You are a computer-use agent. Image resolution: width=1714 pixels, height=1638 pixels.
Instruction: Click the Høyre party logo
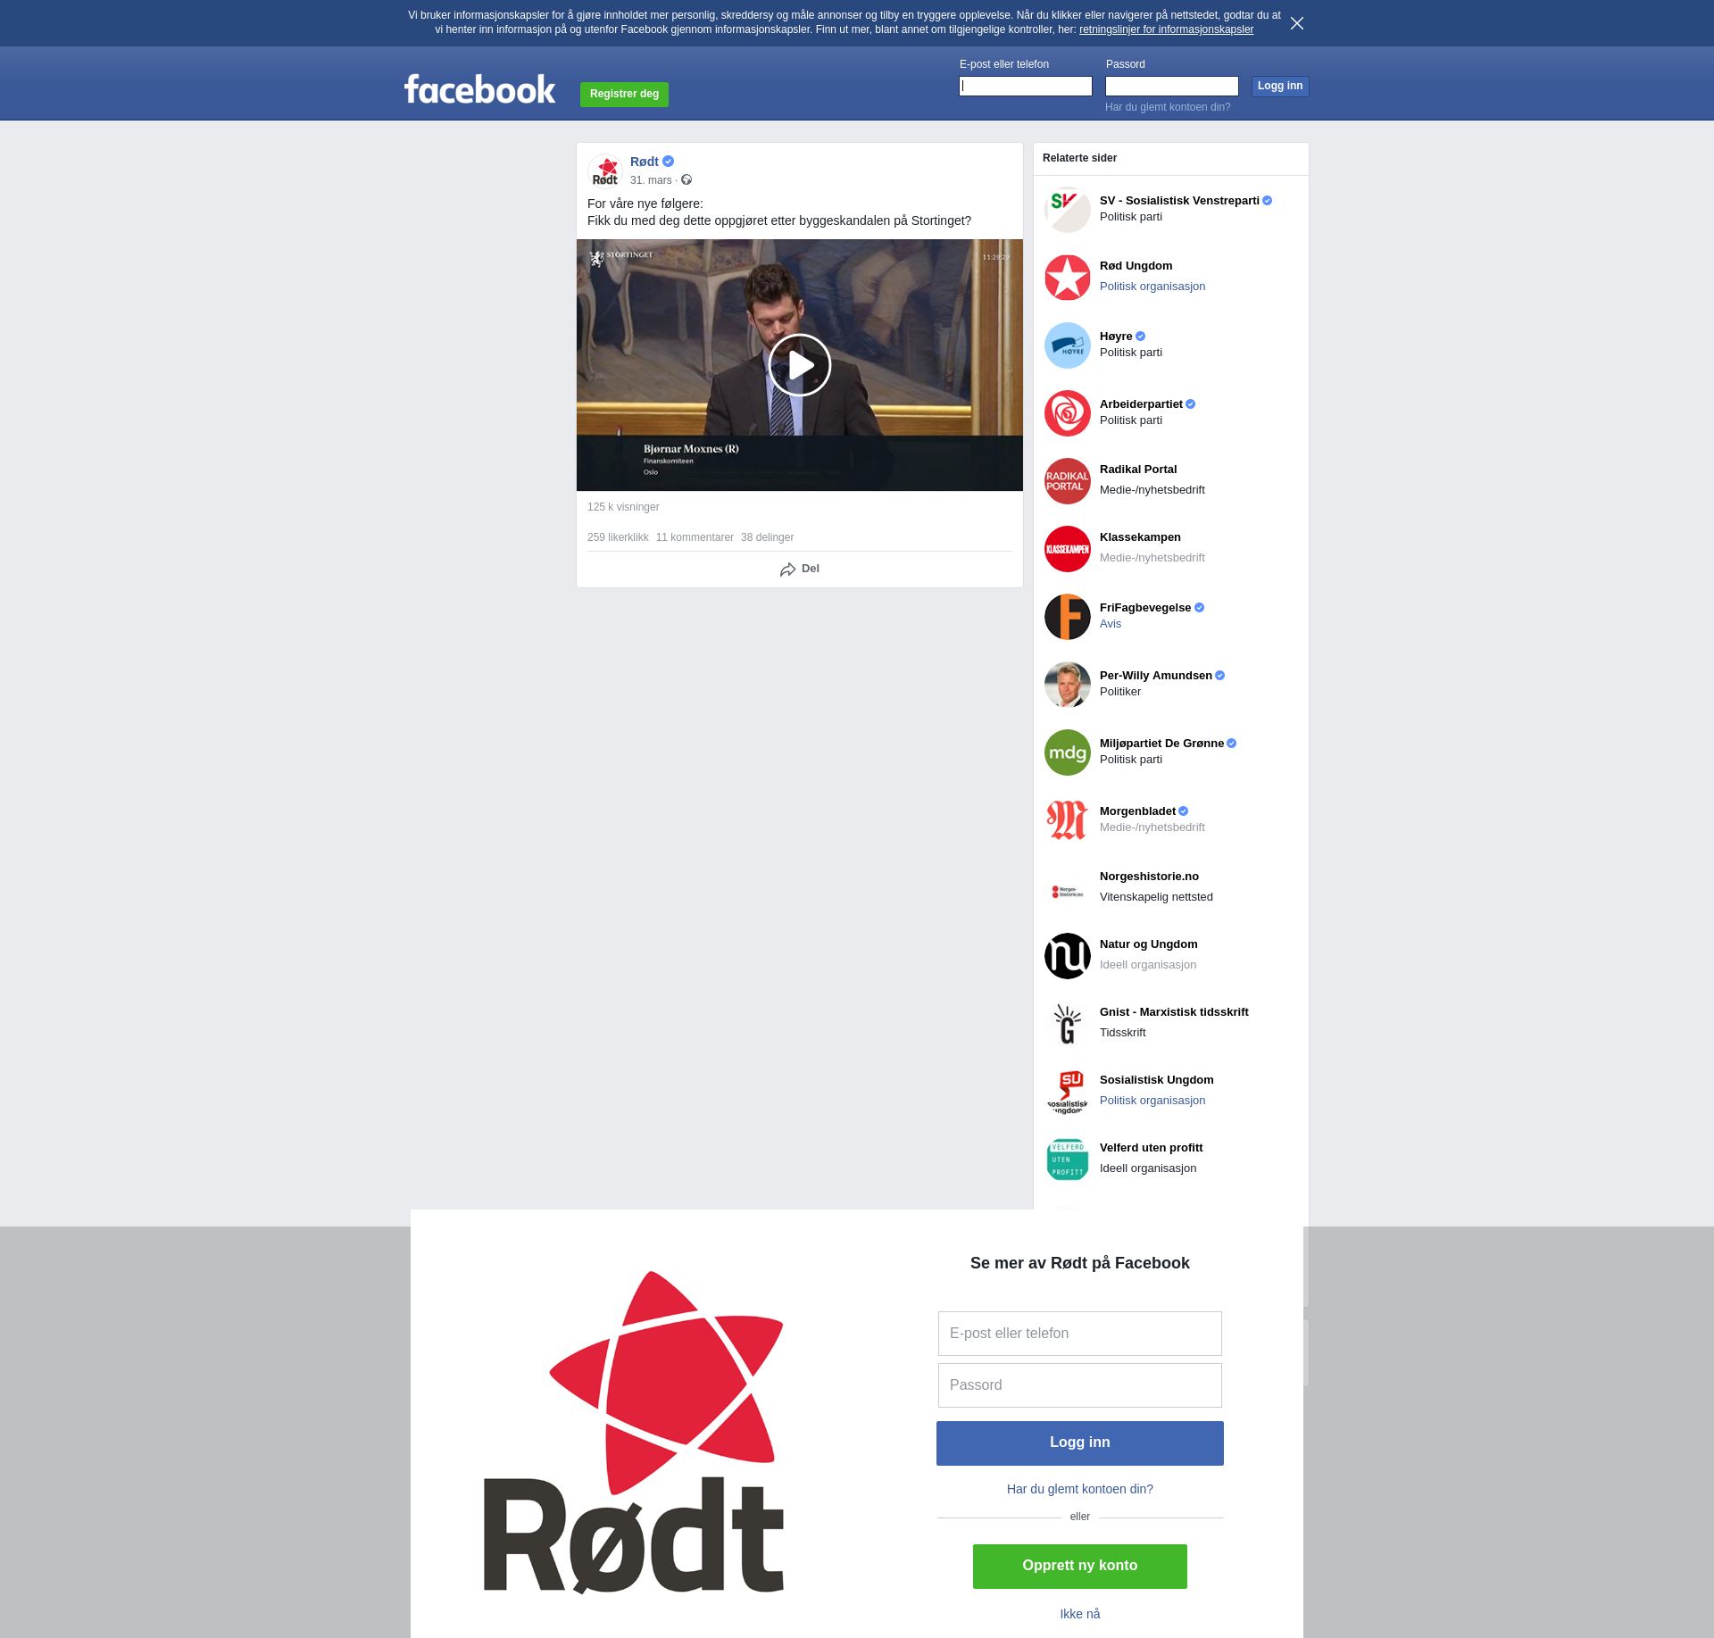point(1067,345)
